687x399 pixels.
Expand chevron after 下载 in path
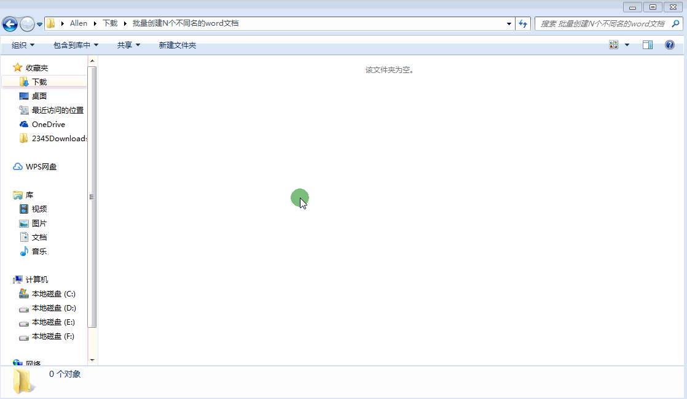tap(125, 23)
